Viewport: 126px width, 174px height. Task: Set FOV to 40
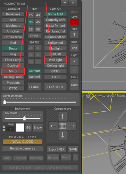pos(38,15)
